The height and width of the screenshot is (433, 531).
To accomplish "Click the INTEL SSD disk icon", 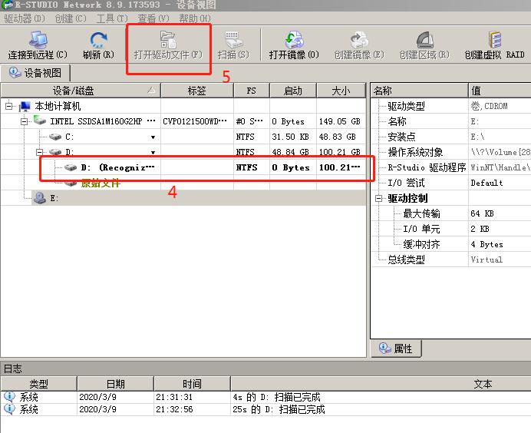I will pyautogui.click(x=40, y=121).
